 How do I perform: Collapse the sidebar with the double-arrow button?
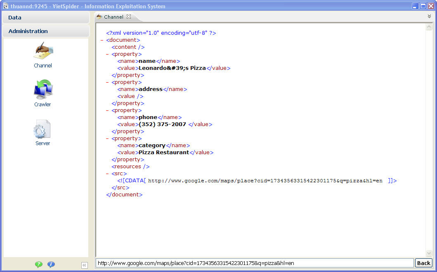click(x=85, y=265)
